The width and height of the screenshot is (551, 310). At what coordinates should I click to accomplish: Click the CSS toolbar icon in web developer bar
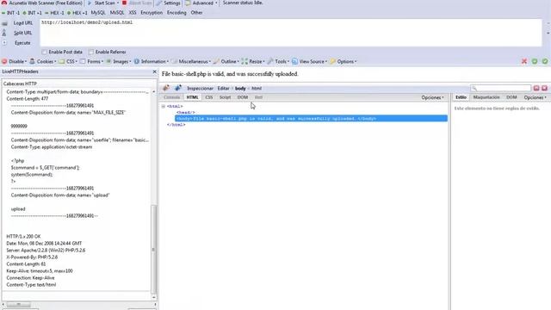pyautogui.click(x=62, y=61)
